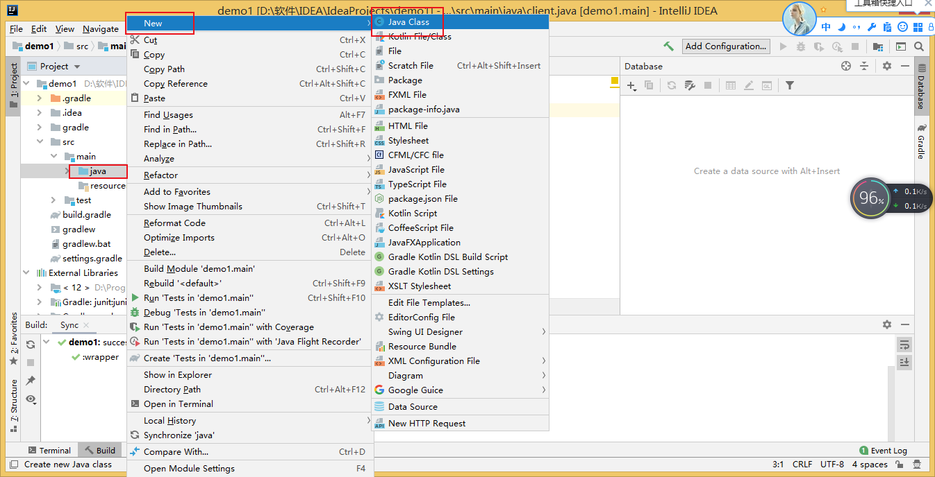Click the user avatar thumbnail
935x477 pixels.
pos(799,19)
